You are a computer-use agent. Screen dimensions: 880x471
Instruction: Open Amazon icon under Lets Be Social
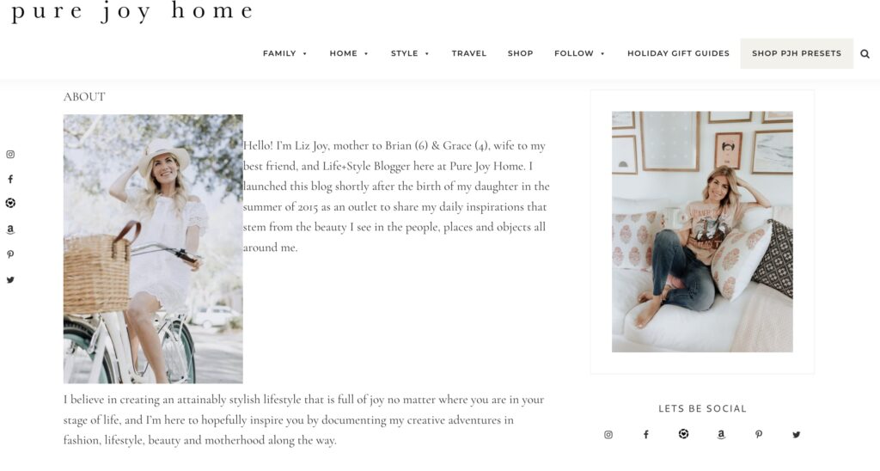click(721, 435)
